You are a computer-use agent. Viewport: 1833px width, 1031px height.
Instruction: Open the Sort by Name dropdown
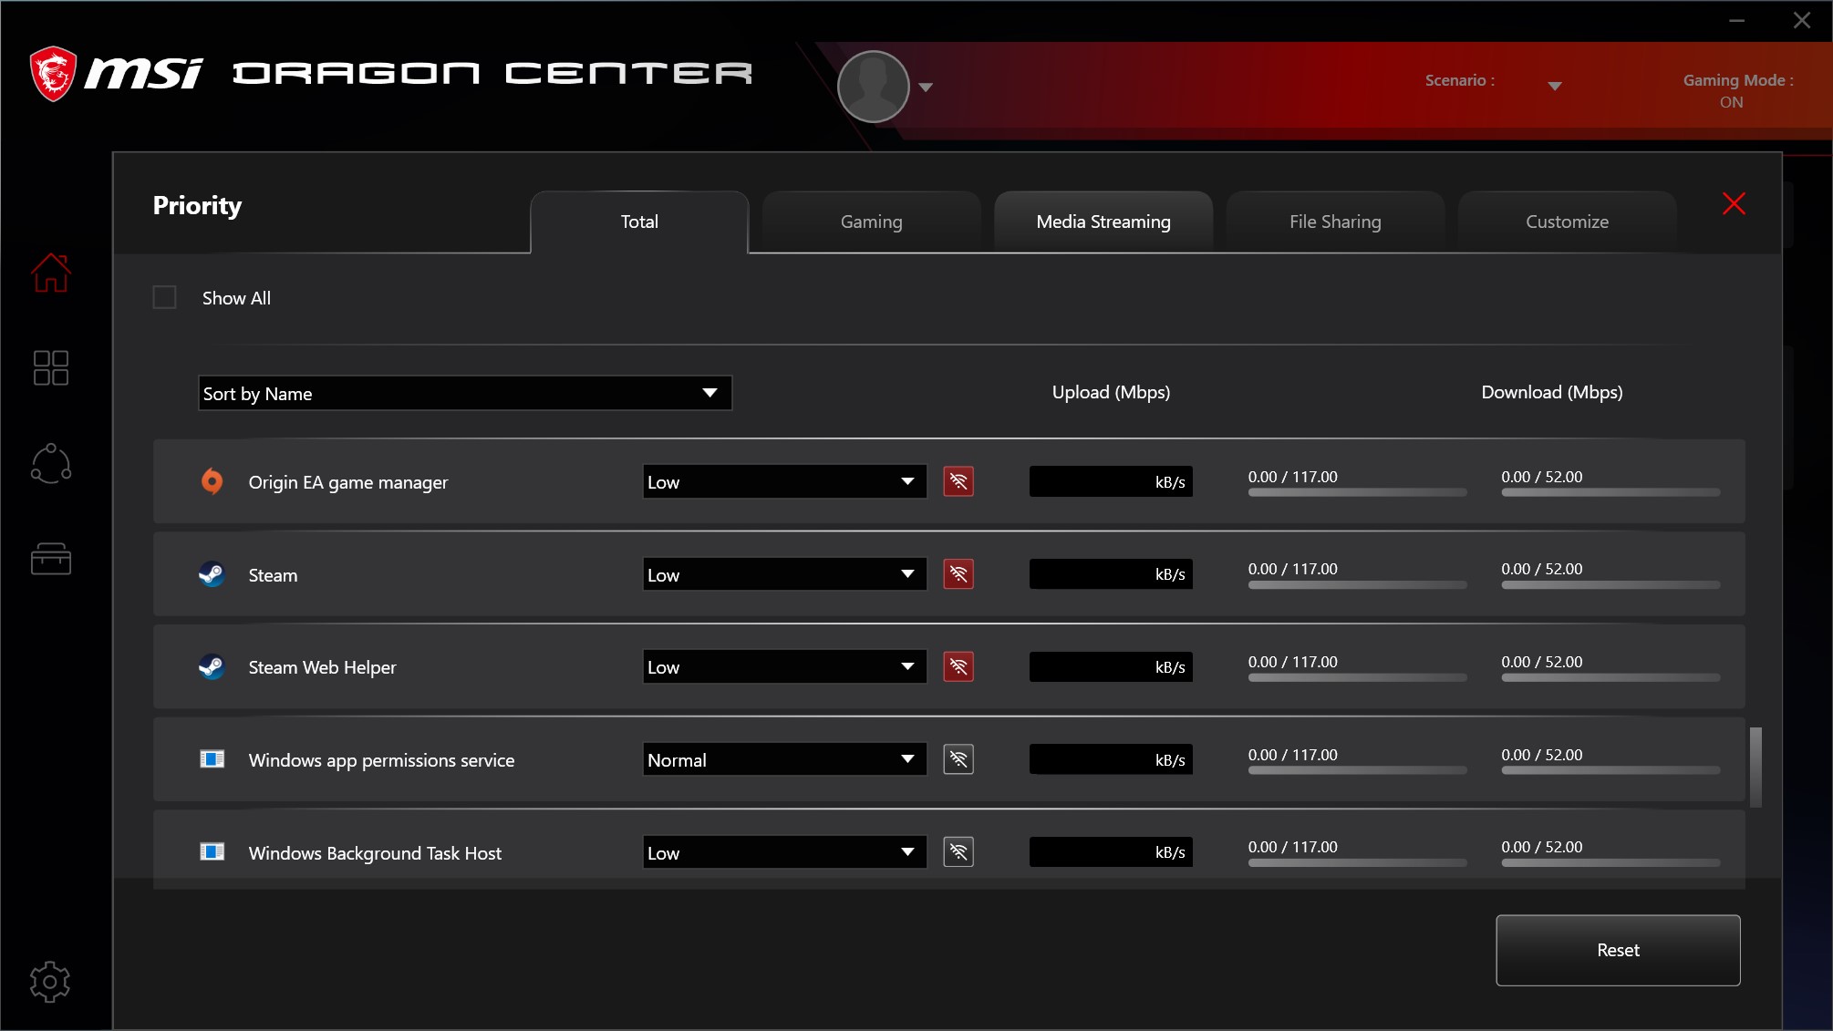465,393
